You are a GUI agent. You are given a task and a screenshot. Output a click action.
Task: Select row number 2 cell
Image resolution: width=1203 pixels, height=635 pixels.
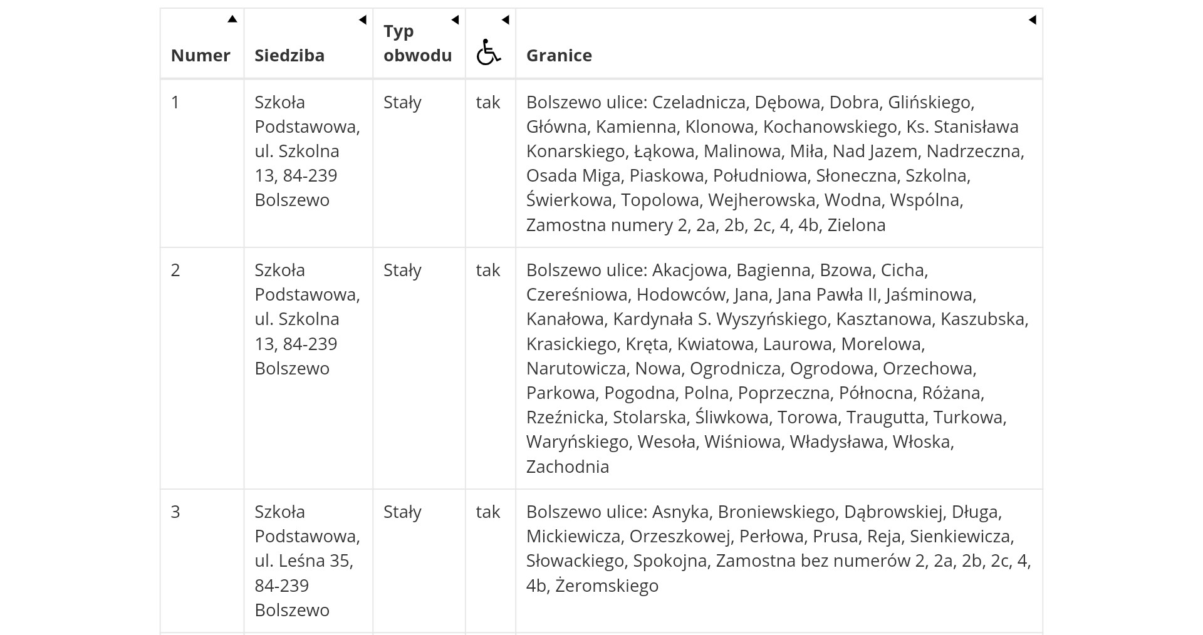[x=175, y=270]
